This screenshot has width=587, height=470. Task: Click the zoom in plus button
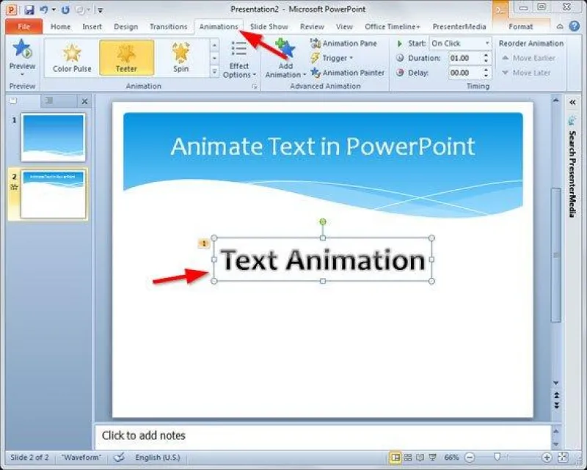click(547, 458)
